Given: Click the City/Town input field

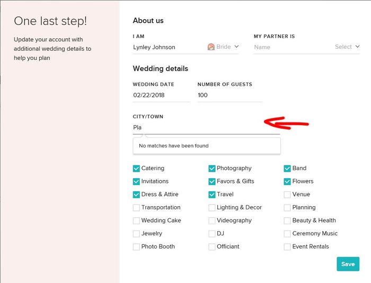Looking at the screenshot, I should click(x=206, y=127).
